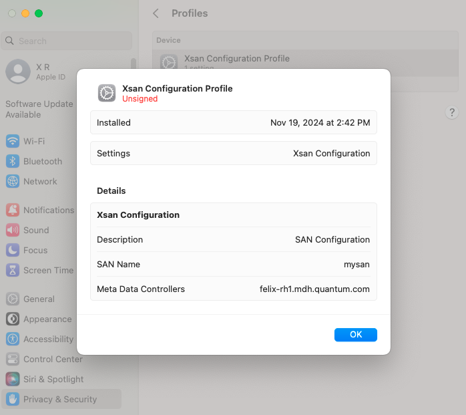Open the Control Center icon
The width and height of the screenshot is (466, 415).
pyautogui.click(x=13, y=359)
